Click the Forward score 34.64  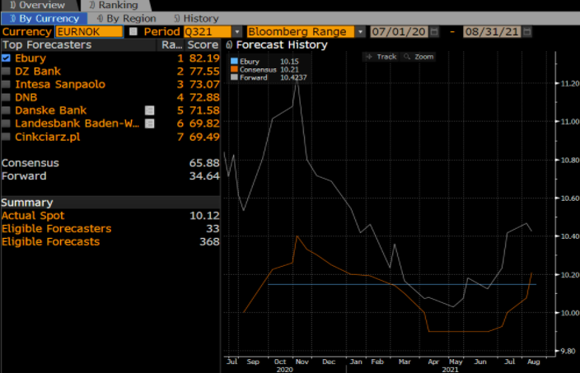pyautogui.click(x=204, y=175)
